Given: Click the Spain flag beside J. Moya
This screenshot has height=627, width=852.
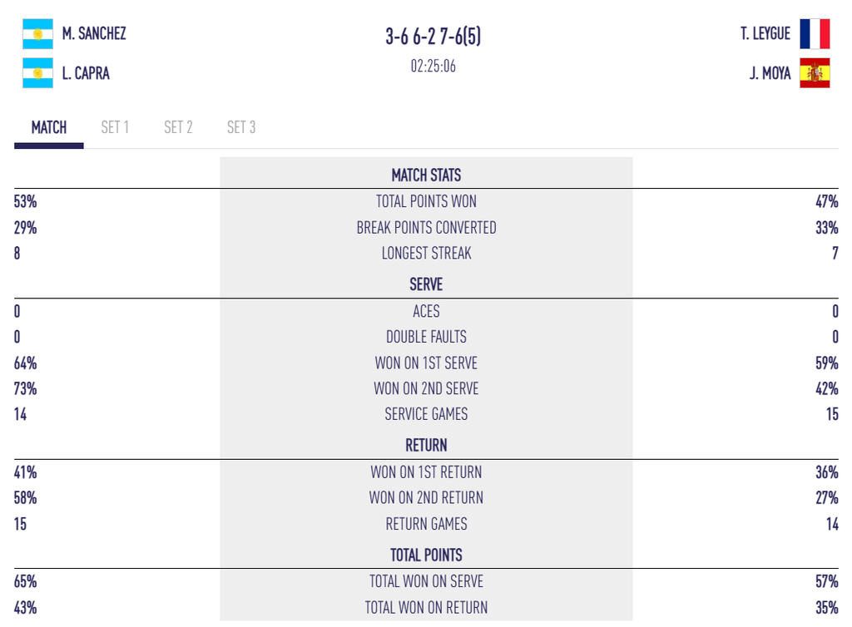Looking at the screenshot, I should pos(815,72).
